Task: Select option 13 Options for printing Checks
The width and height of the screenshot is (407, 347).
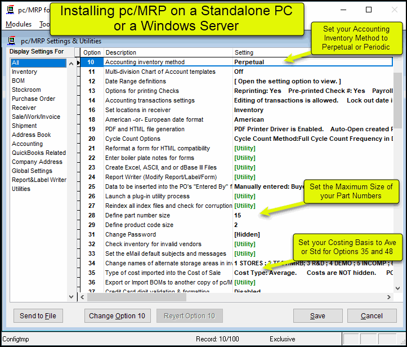Action: pyautogui.click(x=236, y=91)
